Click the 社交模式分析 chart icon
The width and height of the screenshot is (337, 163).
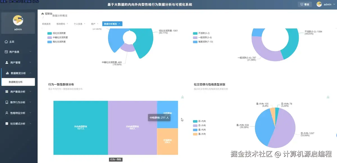[x=7, y=124]
